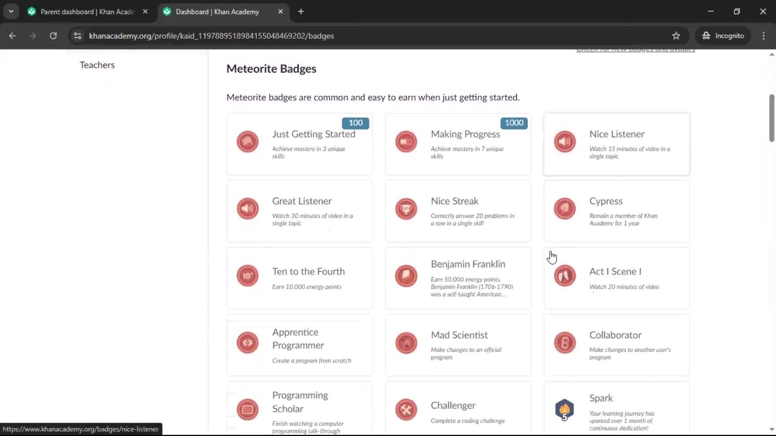Click 'Complete a coding challenge' description
776x436 pixels.
pyautogui.click(x=468, y=421)
